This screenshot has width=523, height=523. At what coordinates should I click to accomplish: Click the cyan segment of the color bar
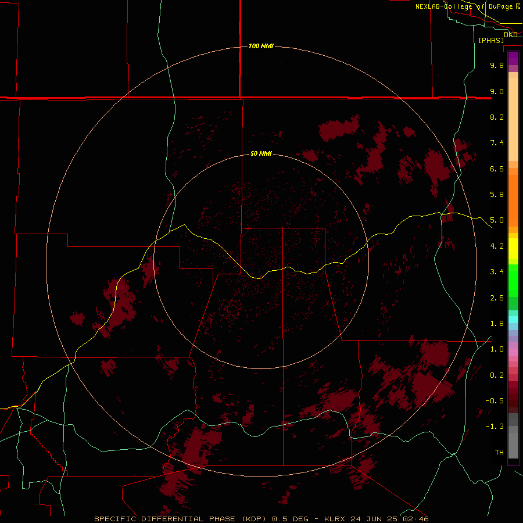pos(513,320)
